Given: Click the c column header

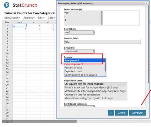Looking at the screenshot, I should (x=34, y=22).
